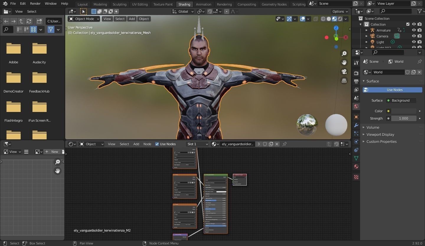The height and width of the screenshot is (246, 425).
Task: Open the Object Mode dropdown
Action: (84, 19)
